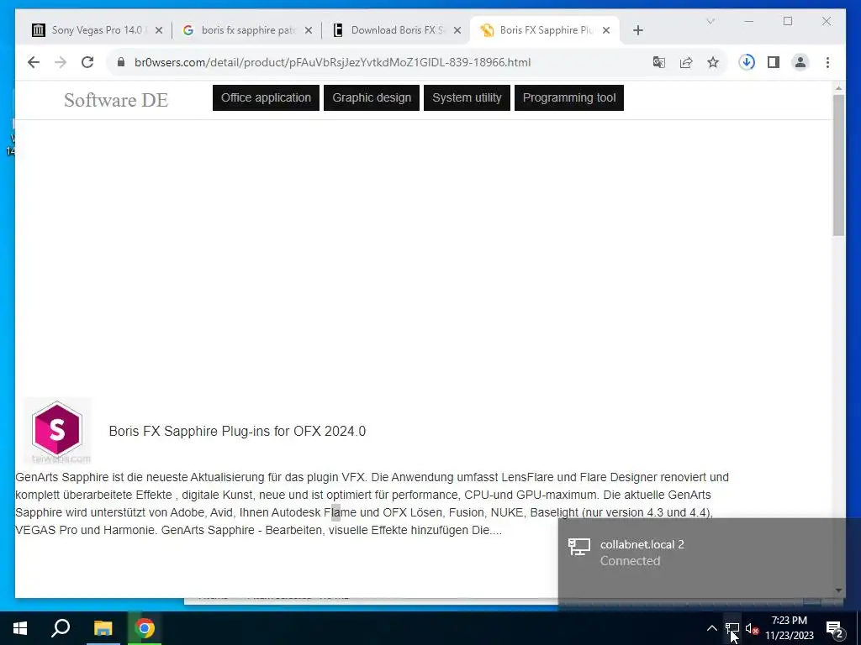Open the clock and date flyout
Image resolution: width=861 pixels, height=645 pixels.
click(789, 628)
